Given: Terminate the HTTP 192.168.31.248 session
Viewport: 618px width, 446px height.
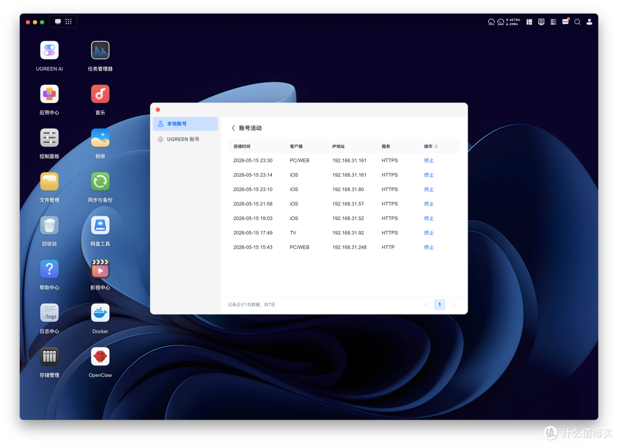Looking at the screenshot, I should 429,248.
